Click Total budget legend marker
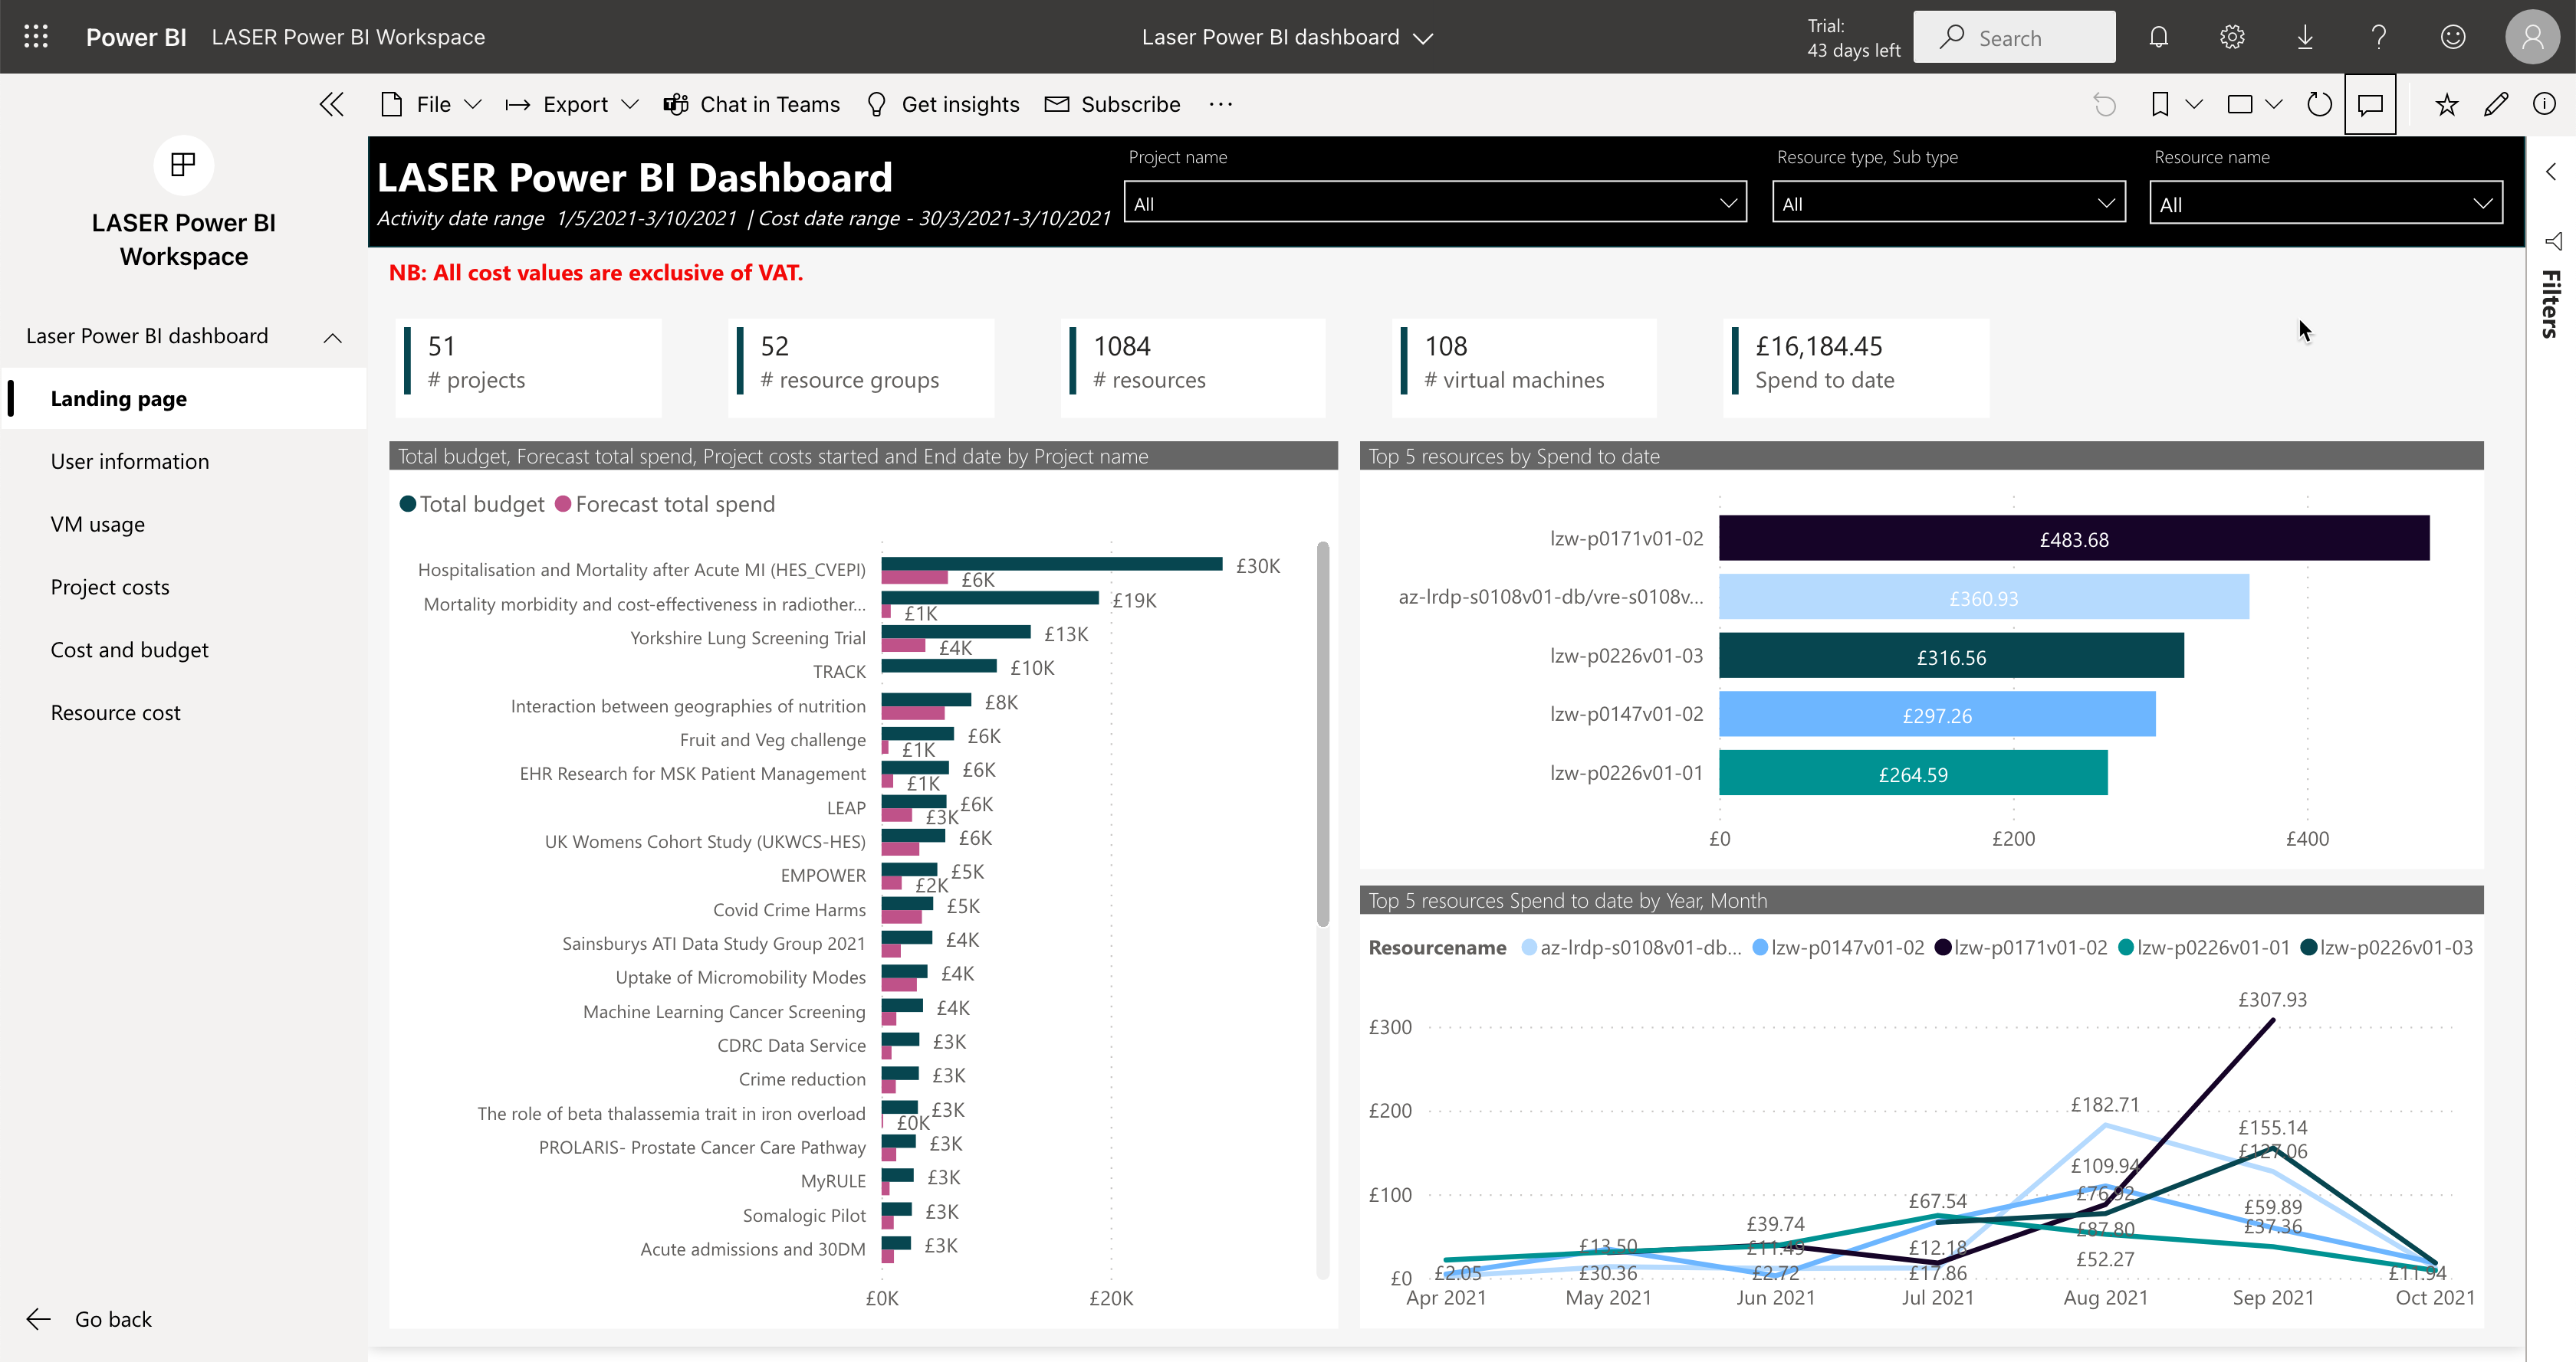 click(x=408, y=503)
